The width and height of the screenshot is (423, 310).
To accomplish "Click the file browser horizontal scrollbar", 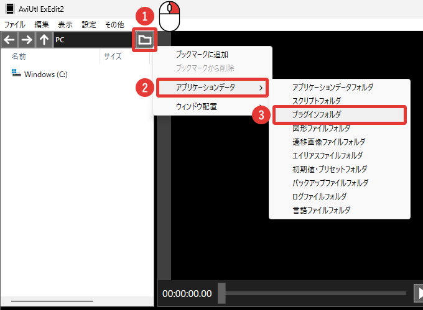I will (52, 301).
